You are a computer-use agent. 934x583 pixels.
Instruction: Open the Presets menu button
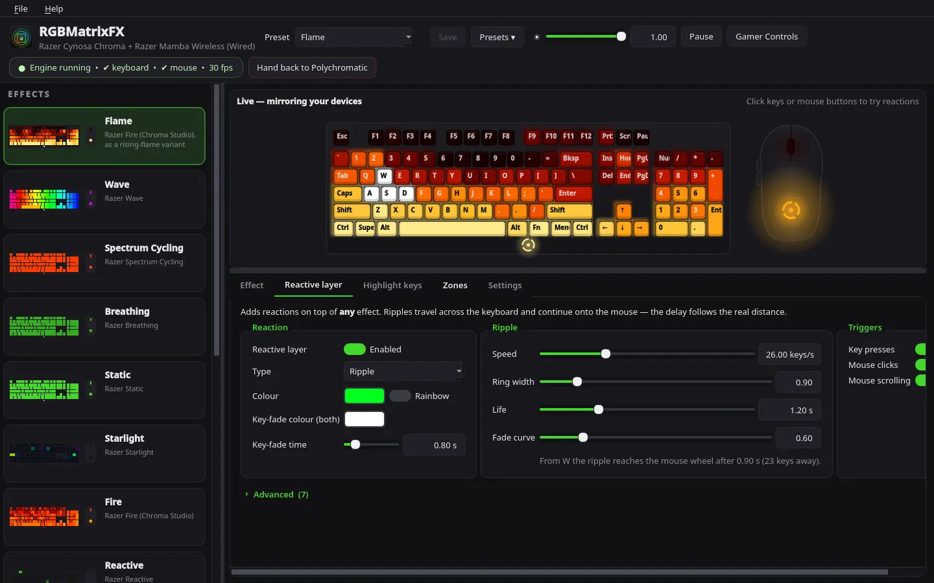[x=497, y=37]
